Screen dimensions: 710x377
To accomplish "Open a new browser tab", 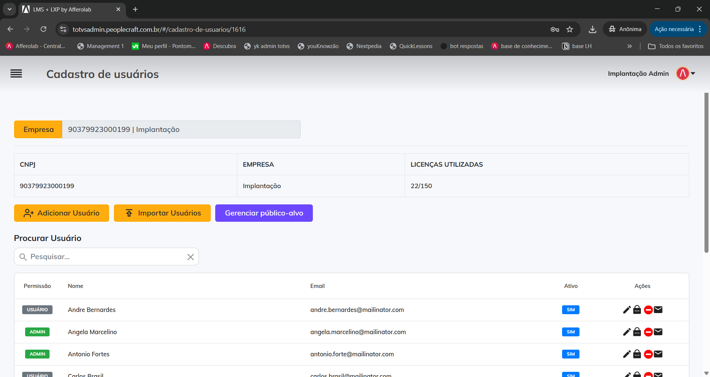I will pyautogui.click(x=135, y=9).
